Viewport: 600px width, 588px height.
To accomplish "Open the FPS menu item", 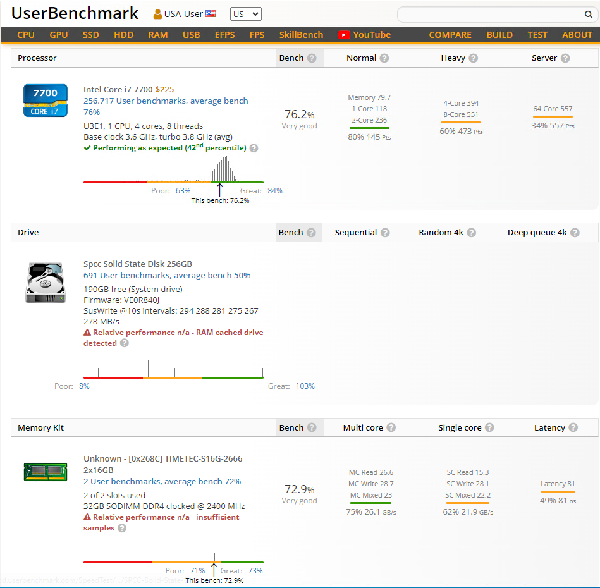I will click(257, 35).
